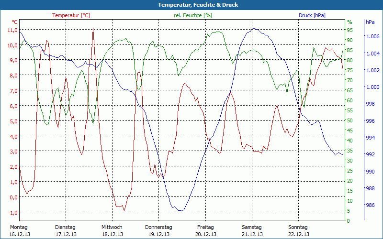Click the '85' humidity axis value
Viewport: 383px width, 239px height.
tap(350, 50)
